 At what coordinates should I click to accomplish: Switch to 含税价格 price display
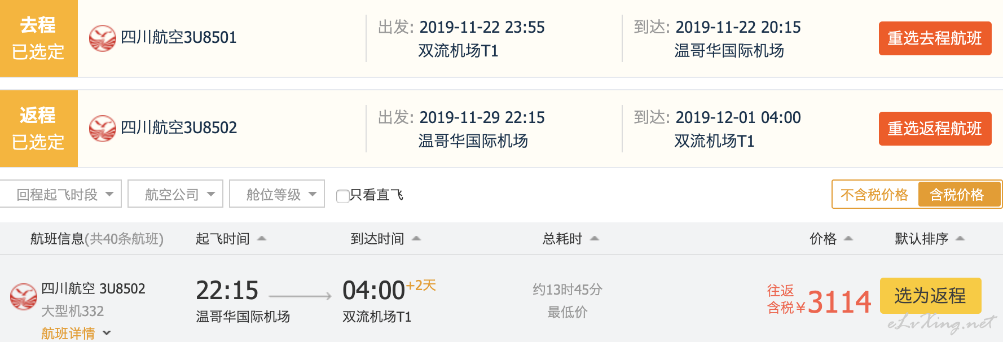coord(957,195)
